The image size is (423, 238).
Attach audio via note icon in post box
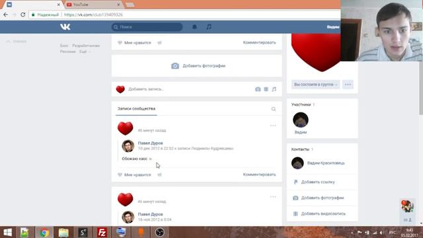(274, 89)
